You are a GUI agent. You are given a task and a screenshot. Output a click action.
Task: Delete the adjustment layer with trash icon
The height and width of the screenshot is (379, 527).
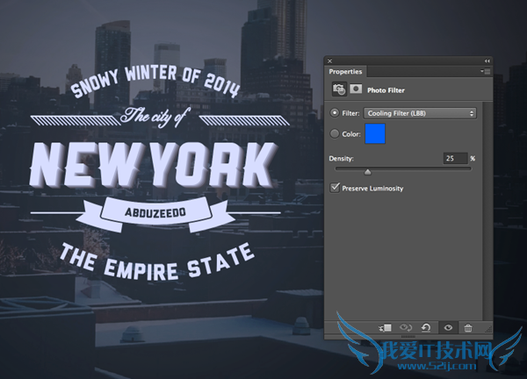point(467,327)
